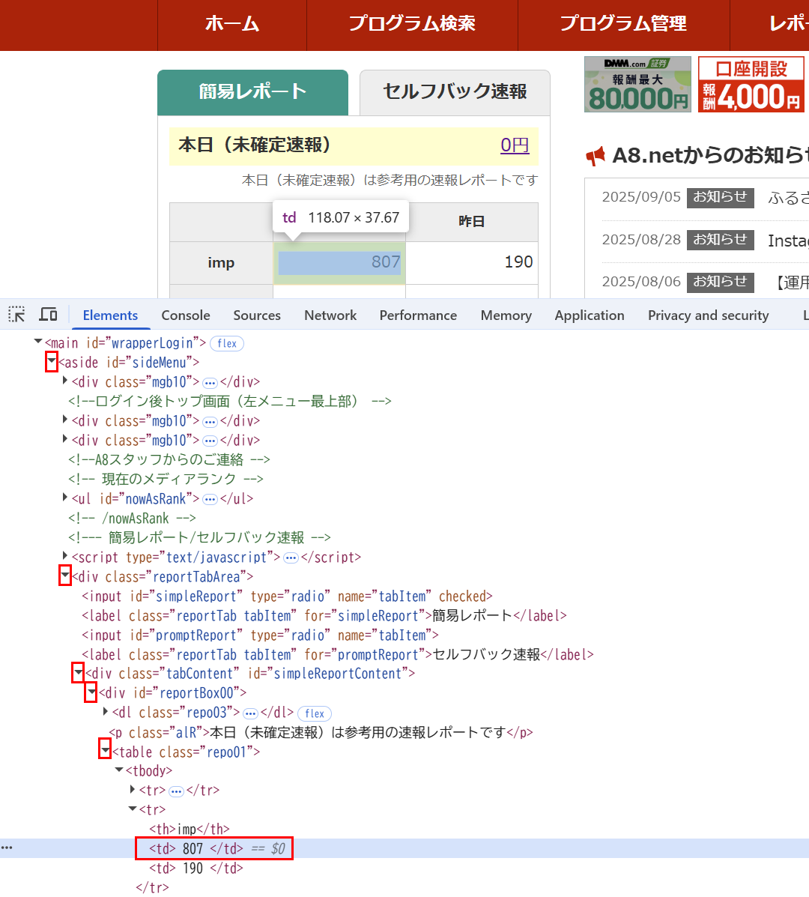This screenshot has width=809, height=897.
Task: Click the flex badge beside wrapperLogin main
Action: click(x=227, y=343)
